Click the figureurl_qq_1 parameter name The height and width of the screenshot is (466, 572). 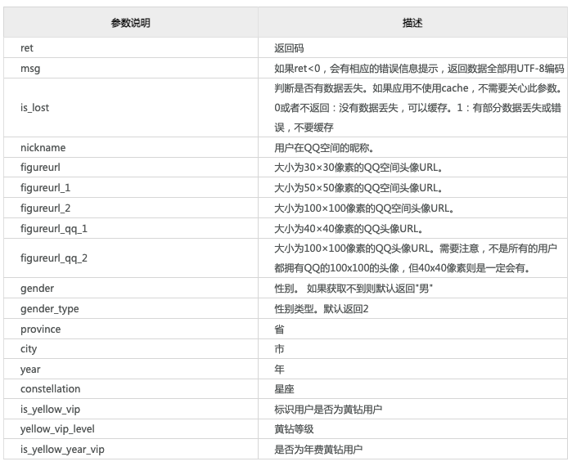pyautogui.click(x=54, y=228)
